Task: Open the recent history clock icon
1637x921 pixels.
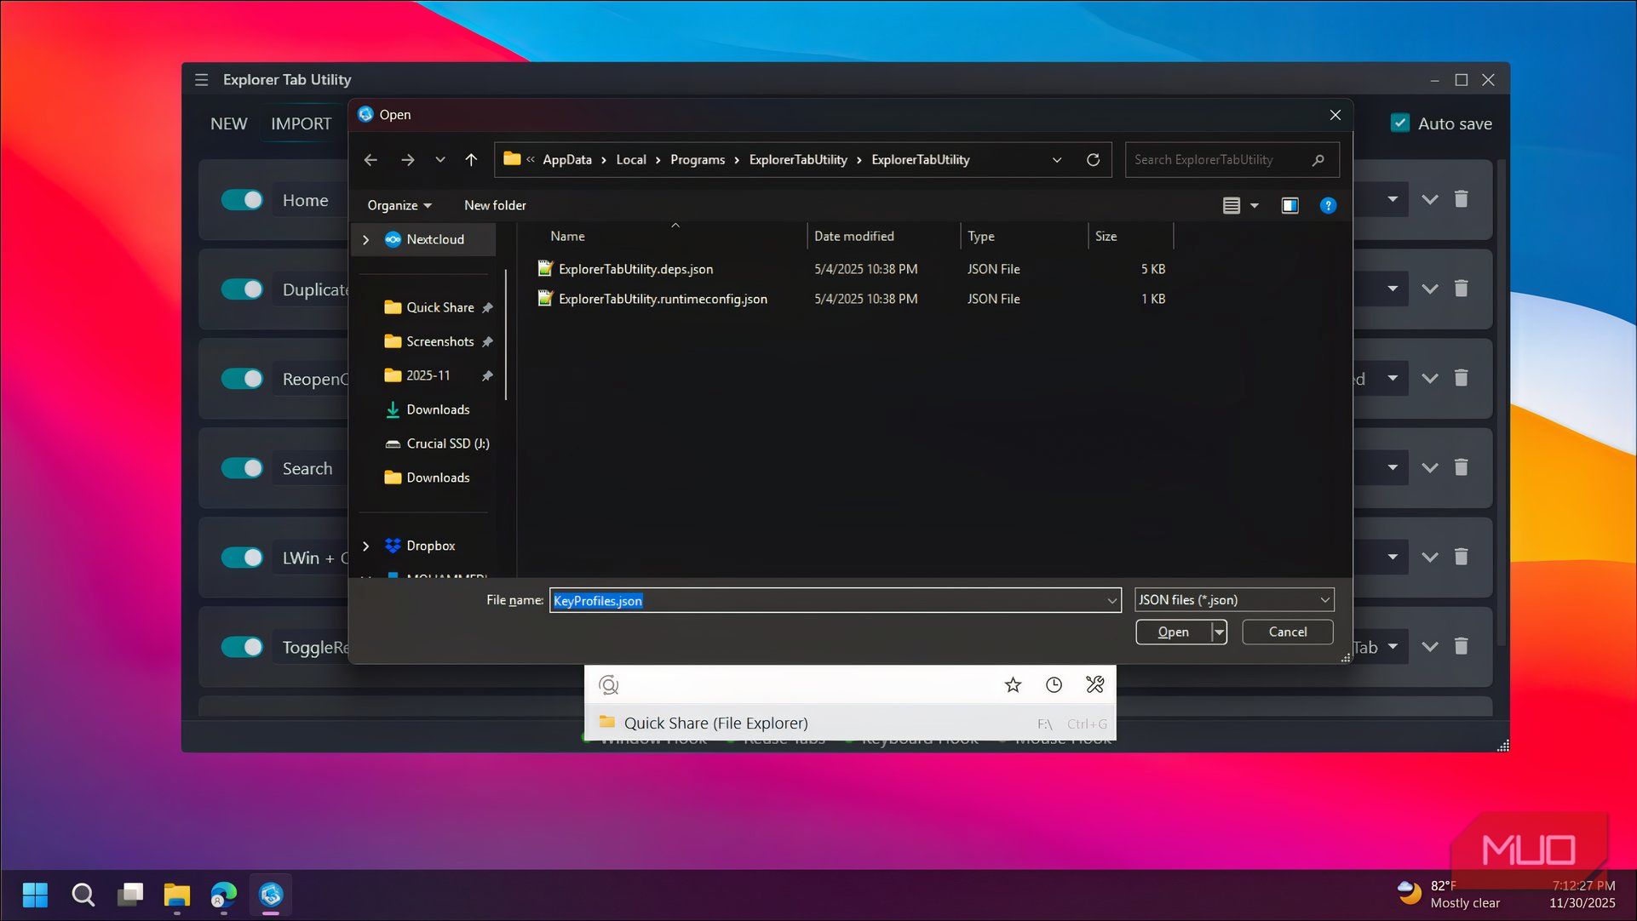Action: (1054, 684)
